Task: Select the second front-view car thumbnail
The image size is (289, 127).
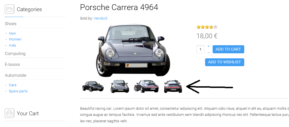Action: click(120, 86)
